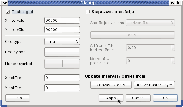This screenshot has width=183, height=107.
Task: Decrease the Koordinātu precizitāte spinner value
Action: click(173, 62)
